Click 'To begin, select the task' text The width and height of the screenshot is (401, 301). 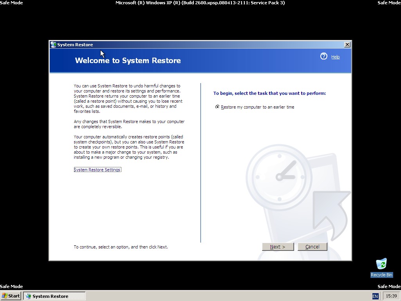[269, 93]
